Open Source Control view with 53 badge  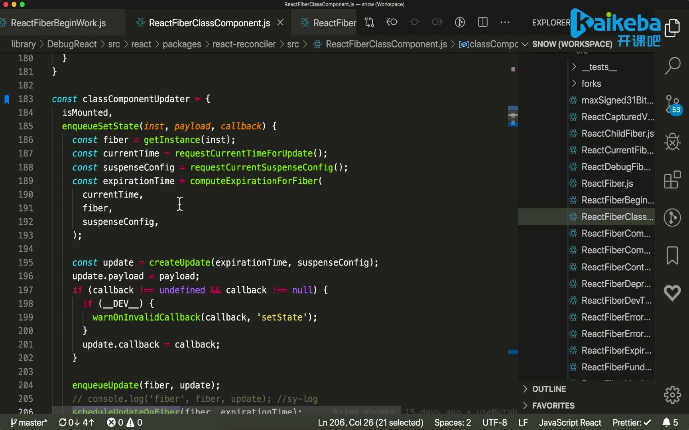[673, 104]
